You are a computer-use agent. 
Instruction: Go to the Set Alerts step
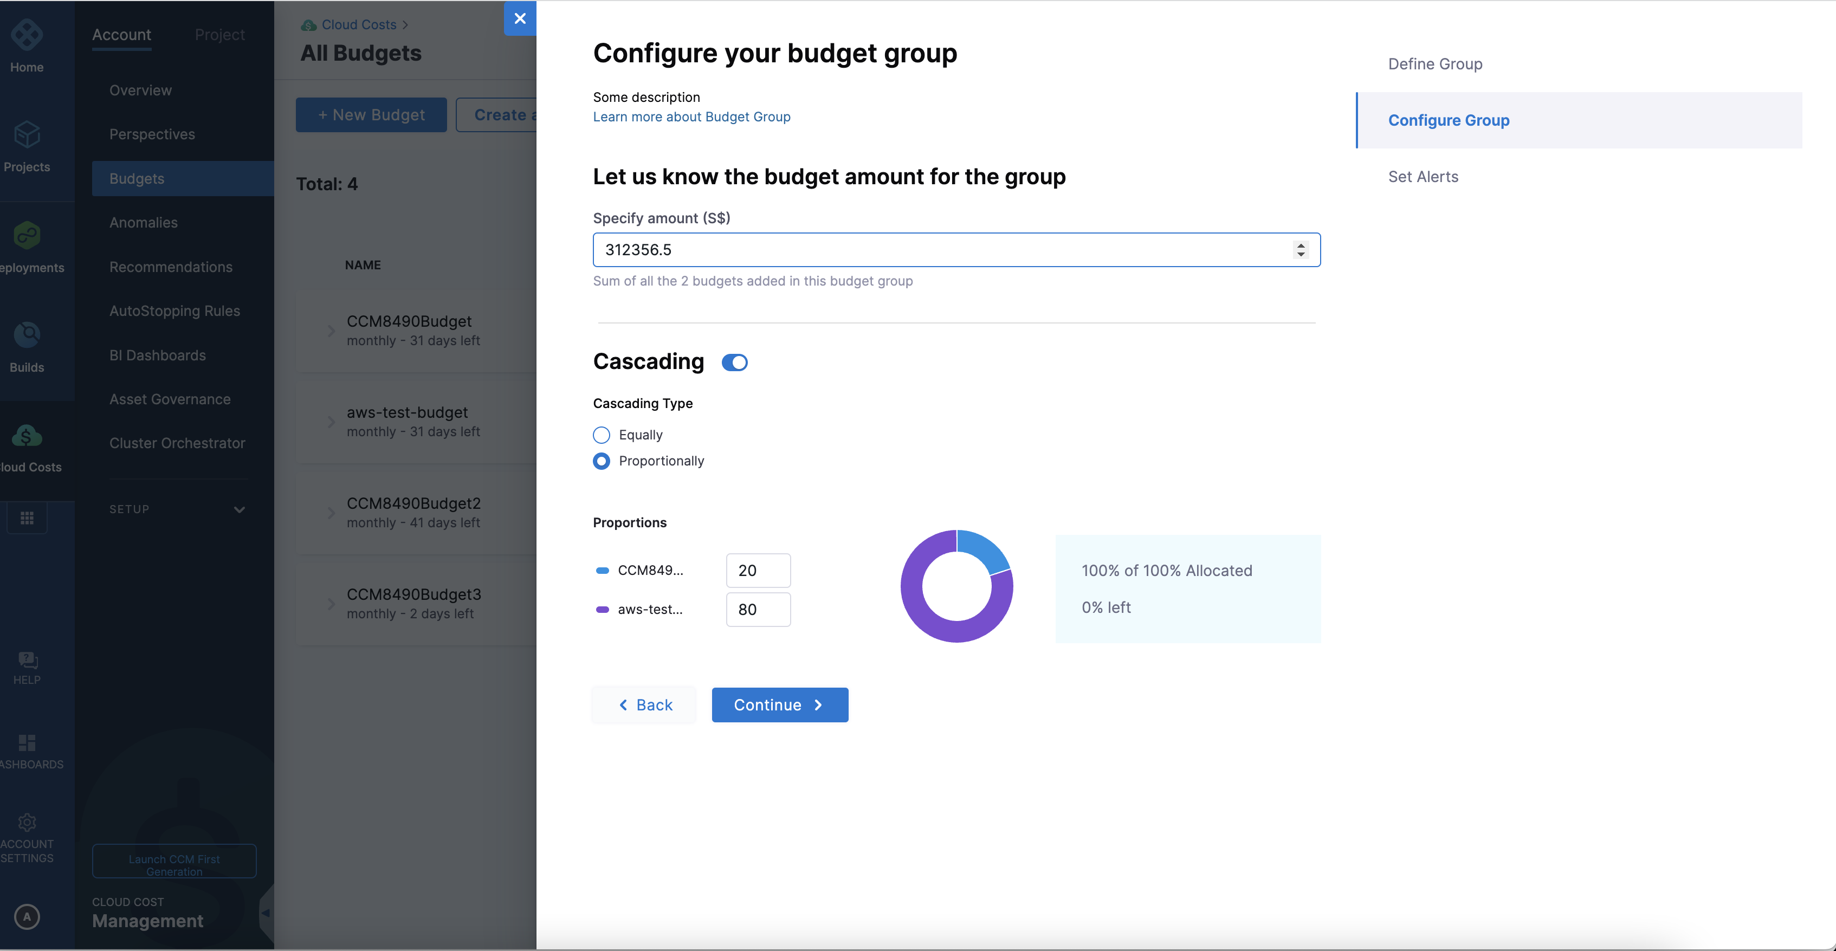pos(1423,176)
